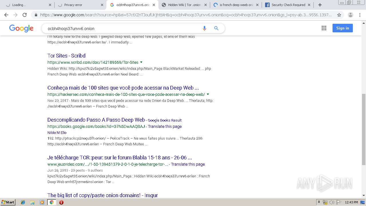Viewport: 366px width, 206px height.
Task: Switch to the 'Loading...' tab
Action: pyautogui.click(x=27, y=5)
